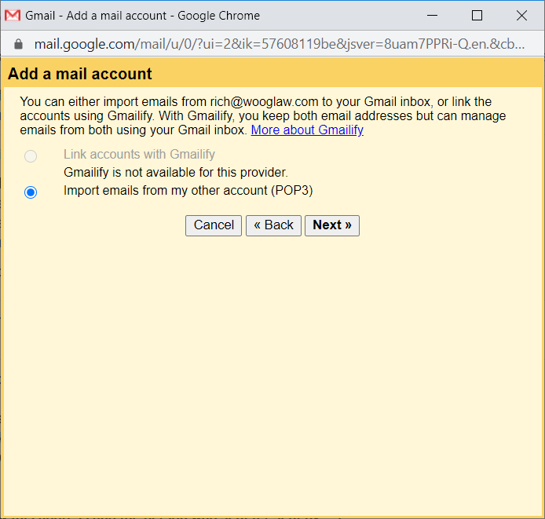Click the Gmail envelope icon in title bar

[x=13, y=16]
